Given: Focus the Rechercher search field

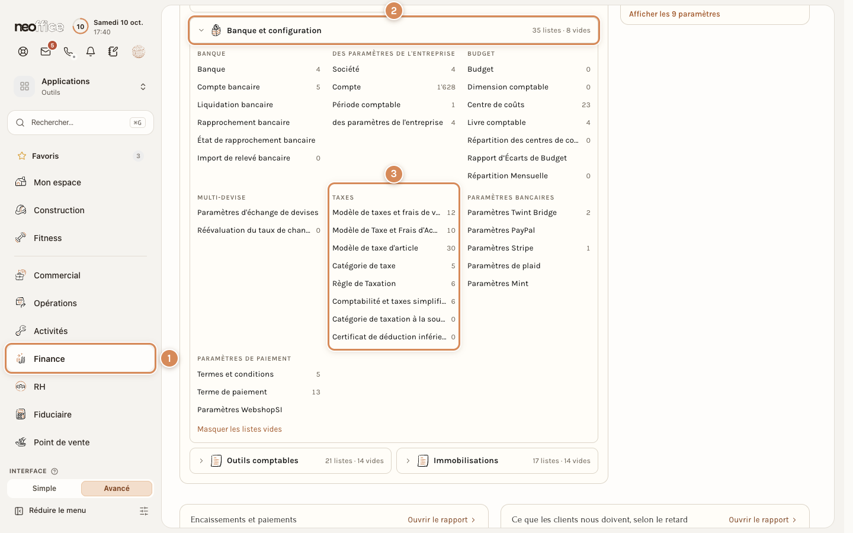Looking at the screenshot, I should (x=81, y=123).
